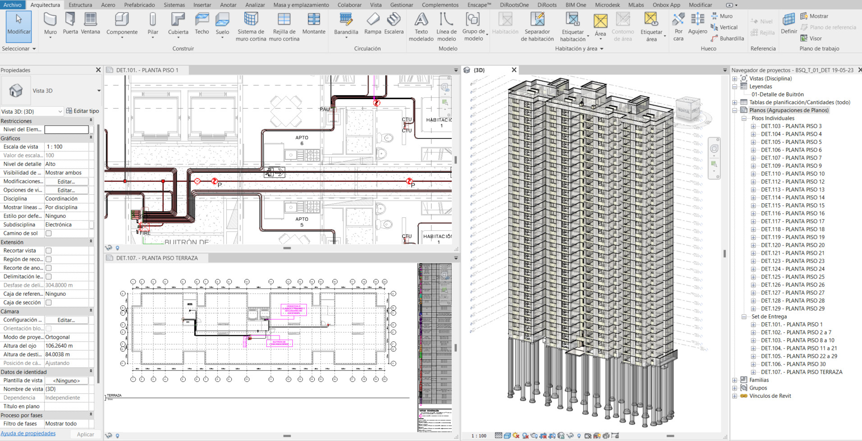Toggle the Recortar vista checkbox
The image size is (862, 441).
(x=49, y=251)
